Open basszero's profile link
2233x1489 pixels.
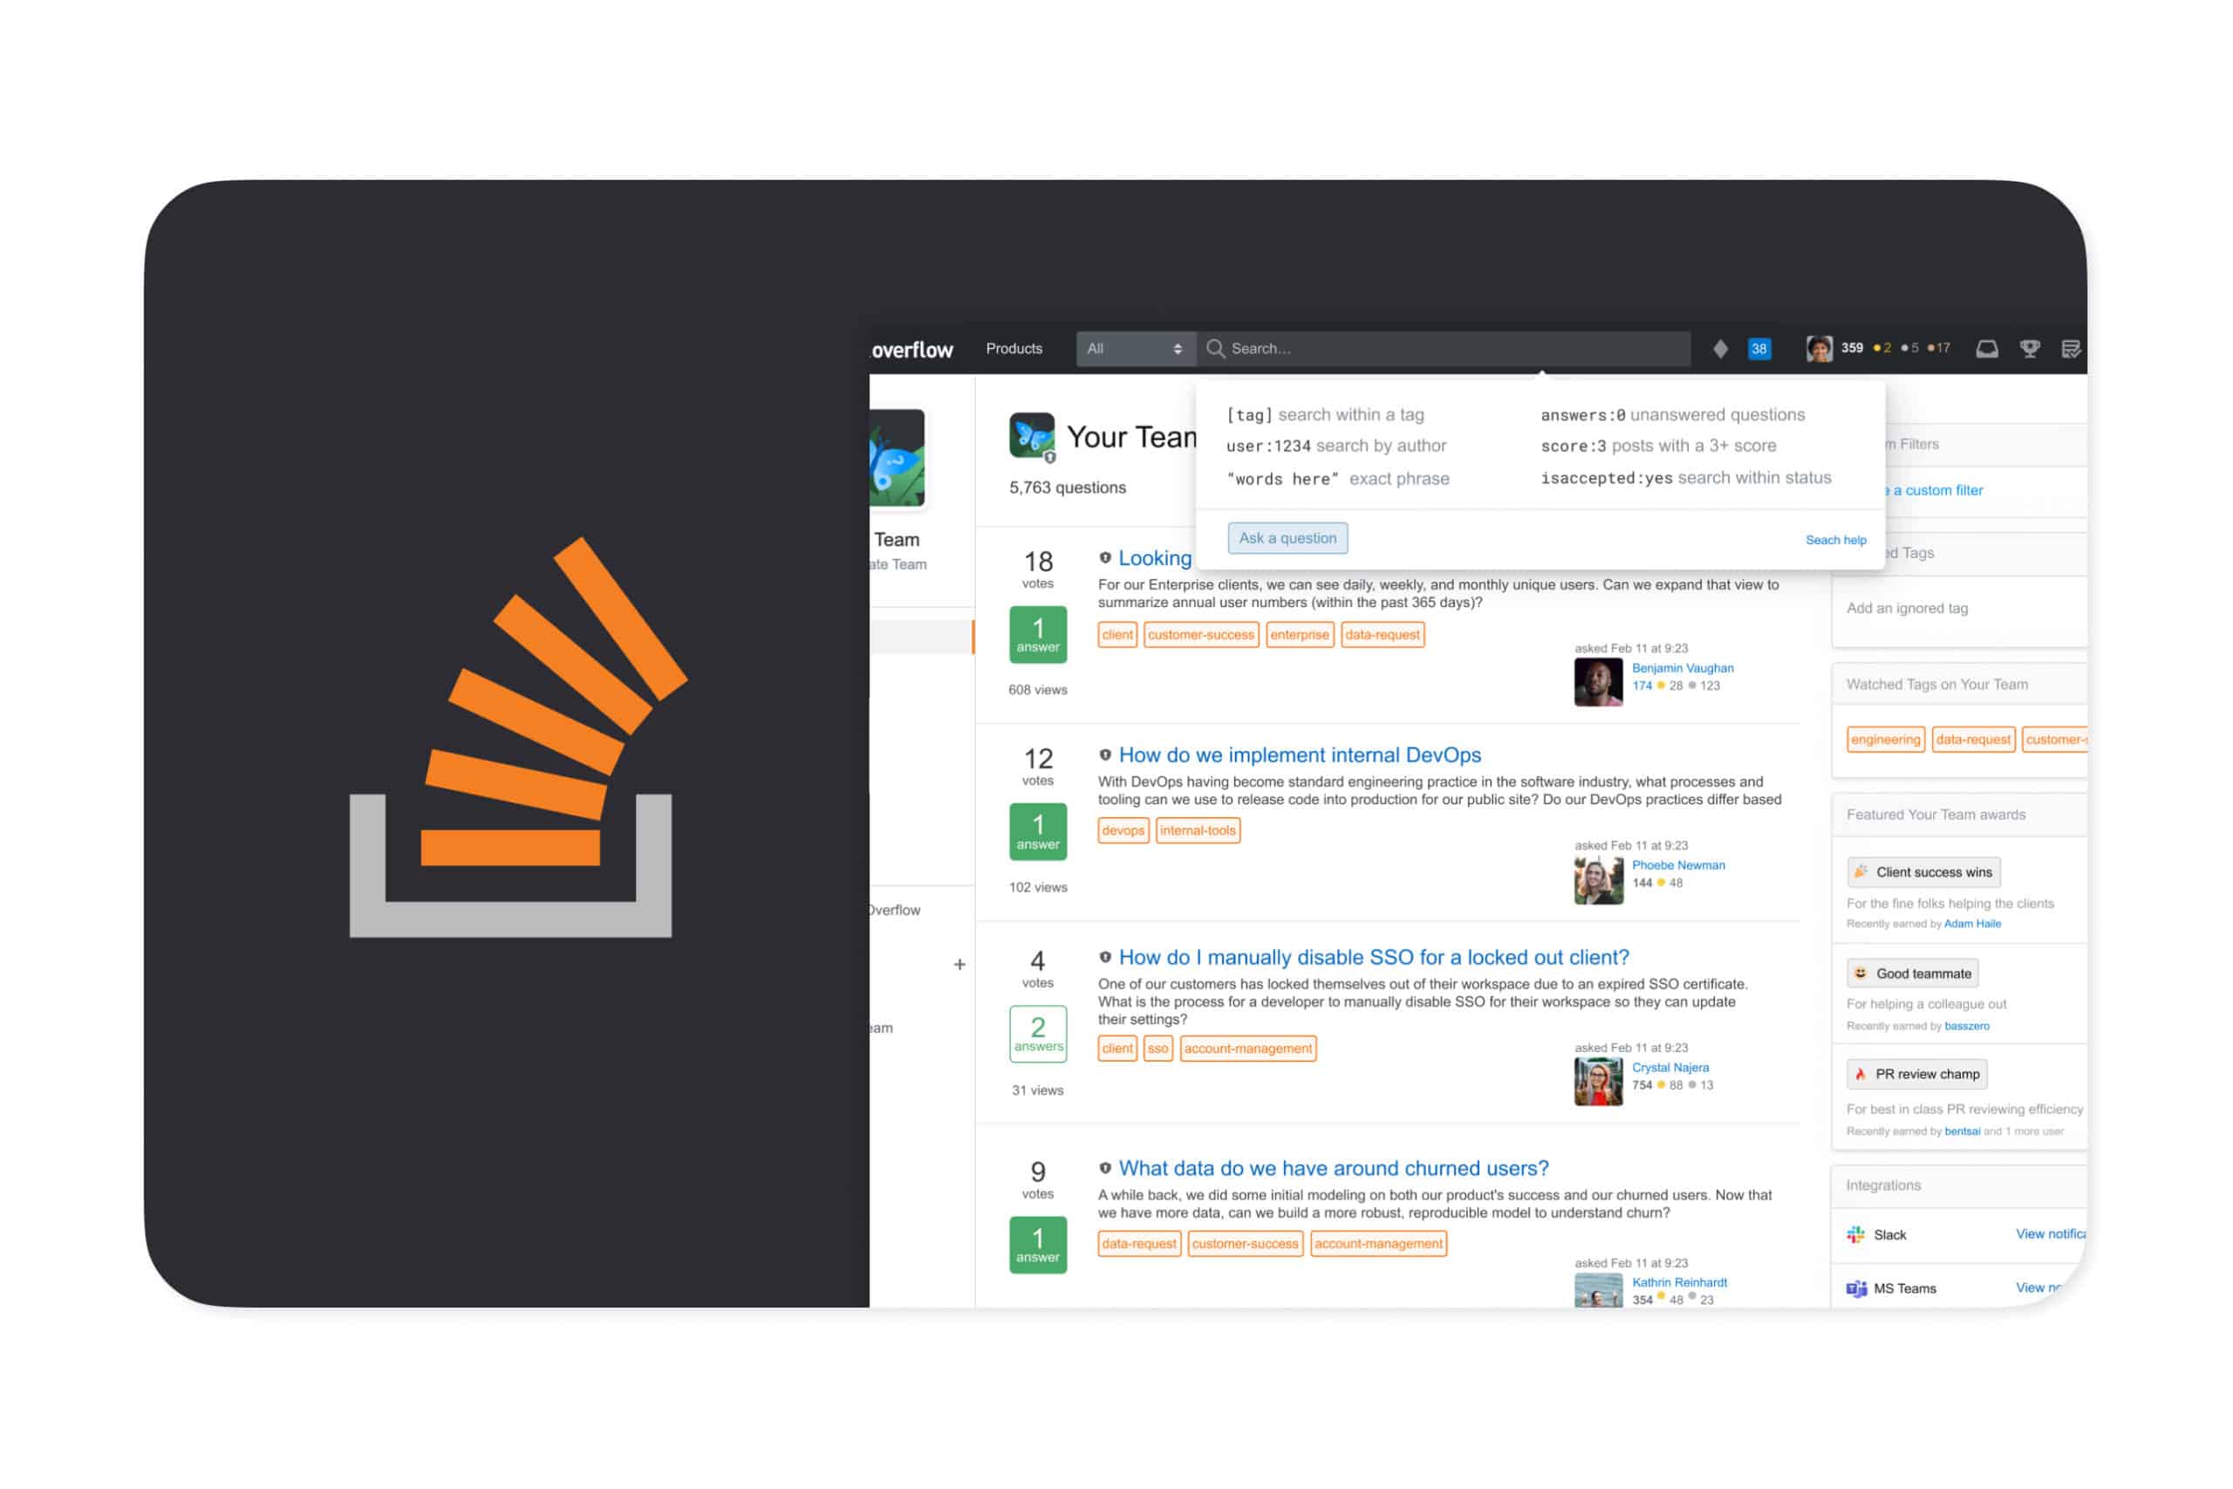point(1966,1026)
